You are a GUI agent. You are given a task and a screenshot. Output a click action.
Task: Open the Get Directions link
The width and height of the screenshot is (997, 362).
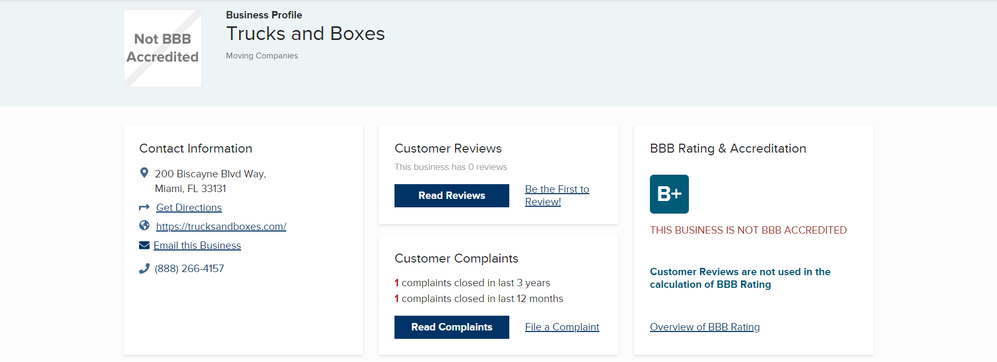point(189,208)
